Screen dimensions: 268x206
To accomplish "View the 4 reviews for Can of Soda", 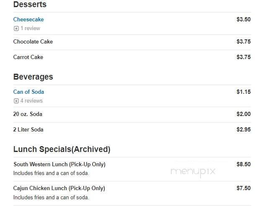I will point(31,101).
